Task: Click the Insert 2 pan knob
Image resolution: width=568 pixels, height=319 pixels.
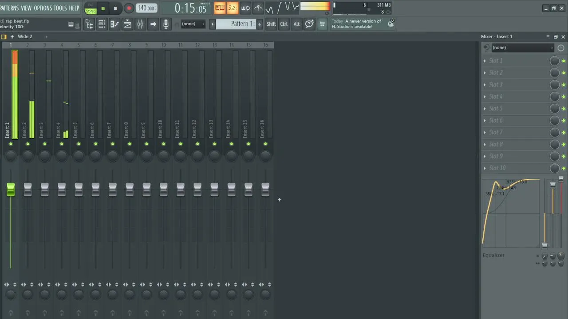Action: [x=28, y=155]
